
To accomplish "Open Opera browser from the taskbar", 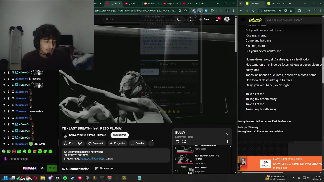I will (x=35, y=178).
